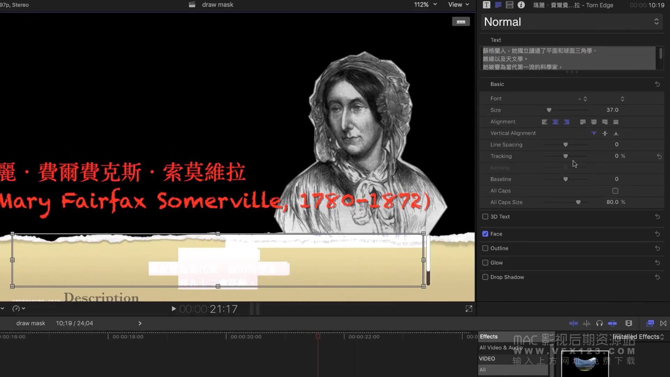Set vertical alignment to bottom
Image resolution: width=670 pixels, height=377 pixels.
616,133
